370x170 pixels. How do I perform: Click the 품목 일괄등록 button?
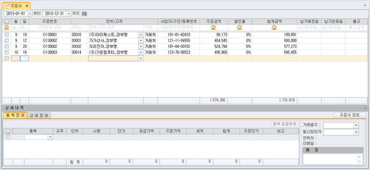tap(285, 123)
